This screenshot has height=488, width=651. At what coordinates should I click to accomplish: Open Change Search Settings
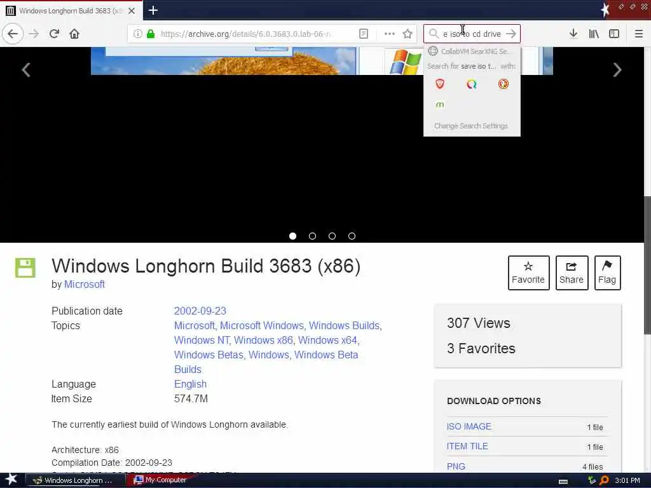[471, 126]
